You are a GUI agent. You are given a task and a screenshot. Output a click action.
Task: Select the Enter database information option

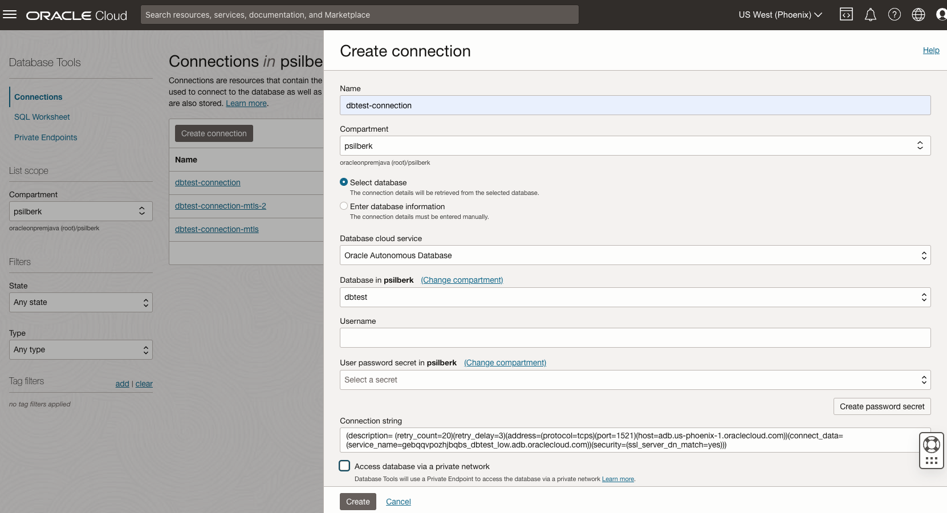click(343, 206)
